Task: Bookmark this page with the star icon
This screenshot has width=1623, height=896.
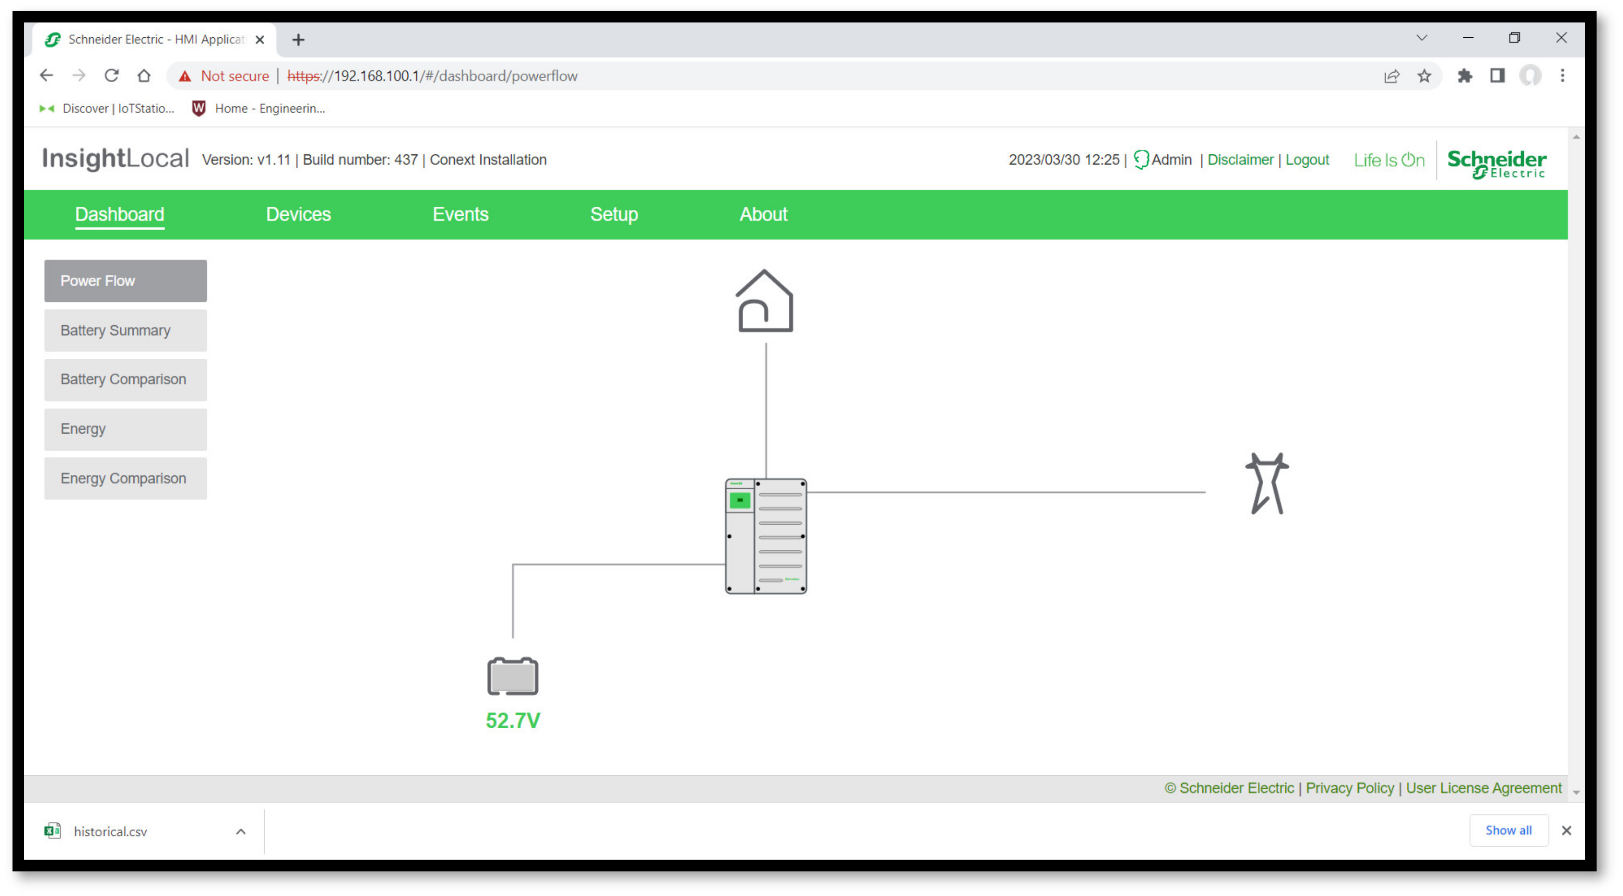Action: tap(1424, 76)
